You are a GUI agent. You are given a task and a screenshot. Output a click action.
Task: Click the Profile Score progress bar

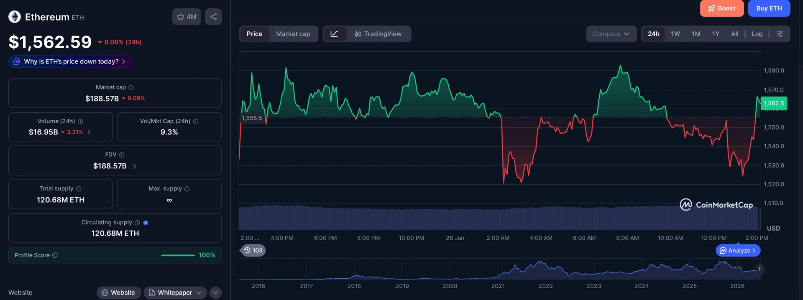[x=178, y=255]
